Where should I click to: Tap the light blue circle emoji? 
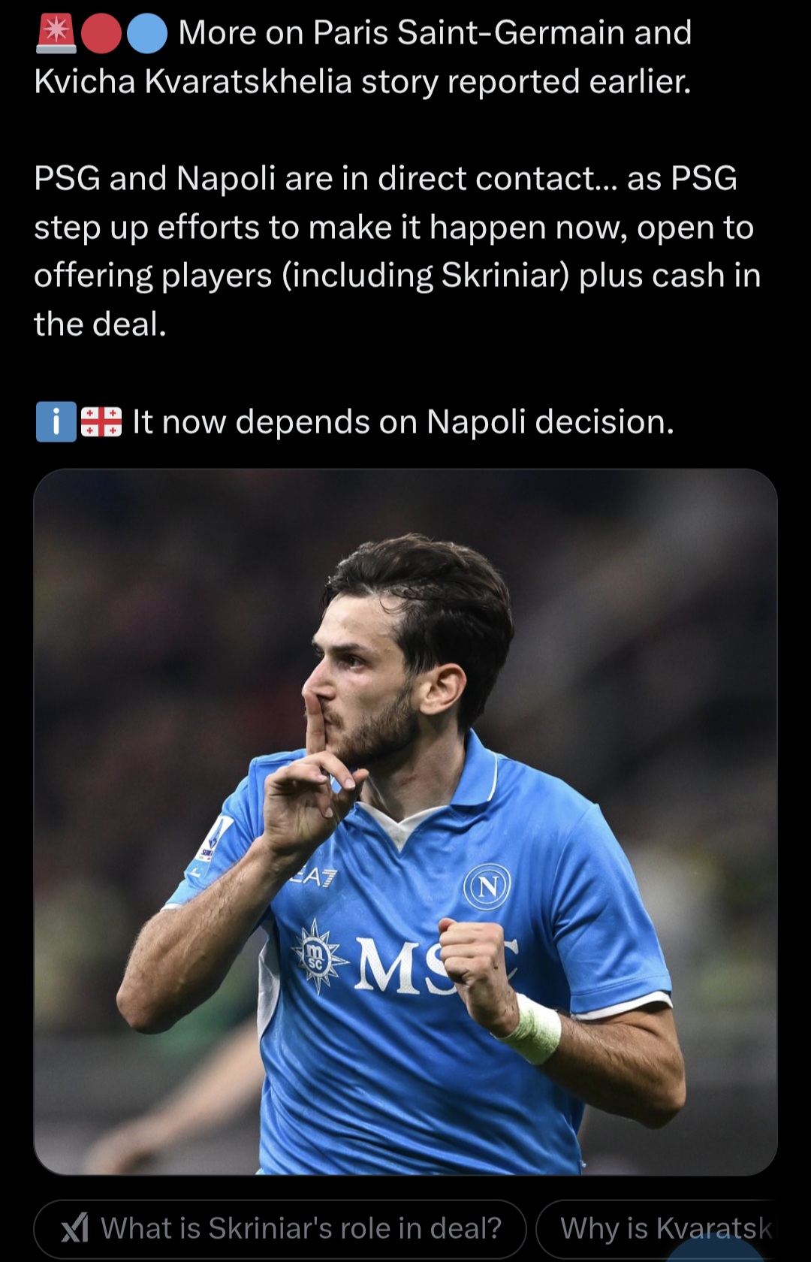coord(147,35)
